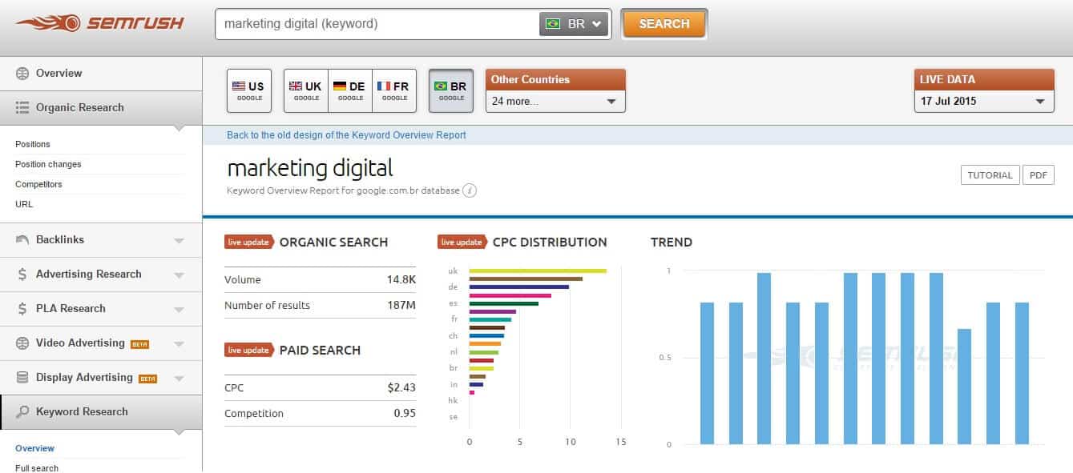Viewport: 1073px width, 473px height.
Task: Click the Number of results 187M value
Action: pos(401,305)
